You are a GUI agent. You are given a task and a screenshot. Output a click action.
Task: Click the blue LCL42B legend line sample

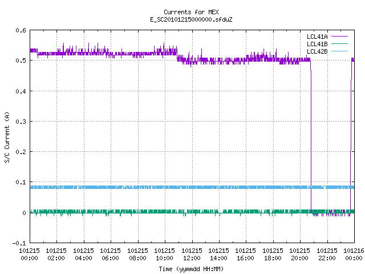click(x=339, y=51)
